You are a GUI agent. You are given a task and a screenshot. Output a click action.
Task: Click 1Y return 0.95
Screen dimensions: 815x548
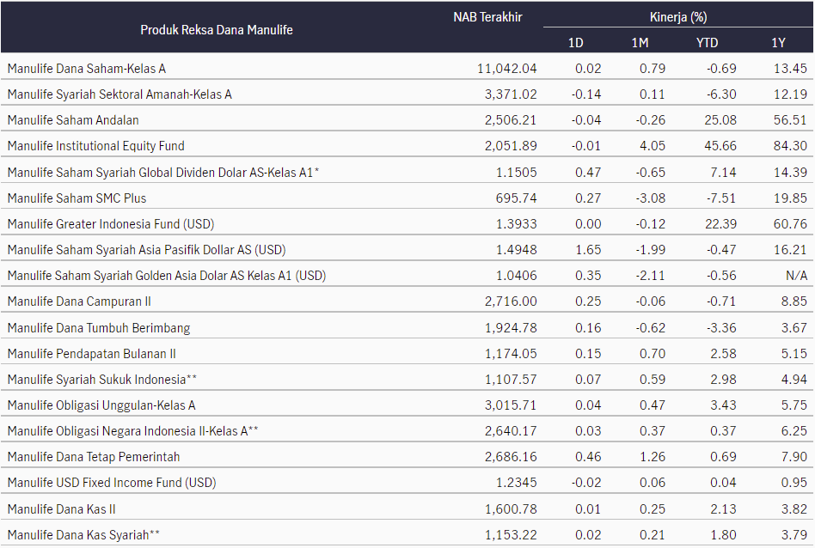pyautogui.click(x=794, y=483)
